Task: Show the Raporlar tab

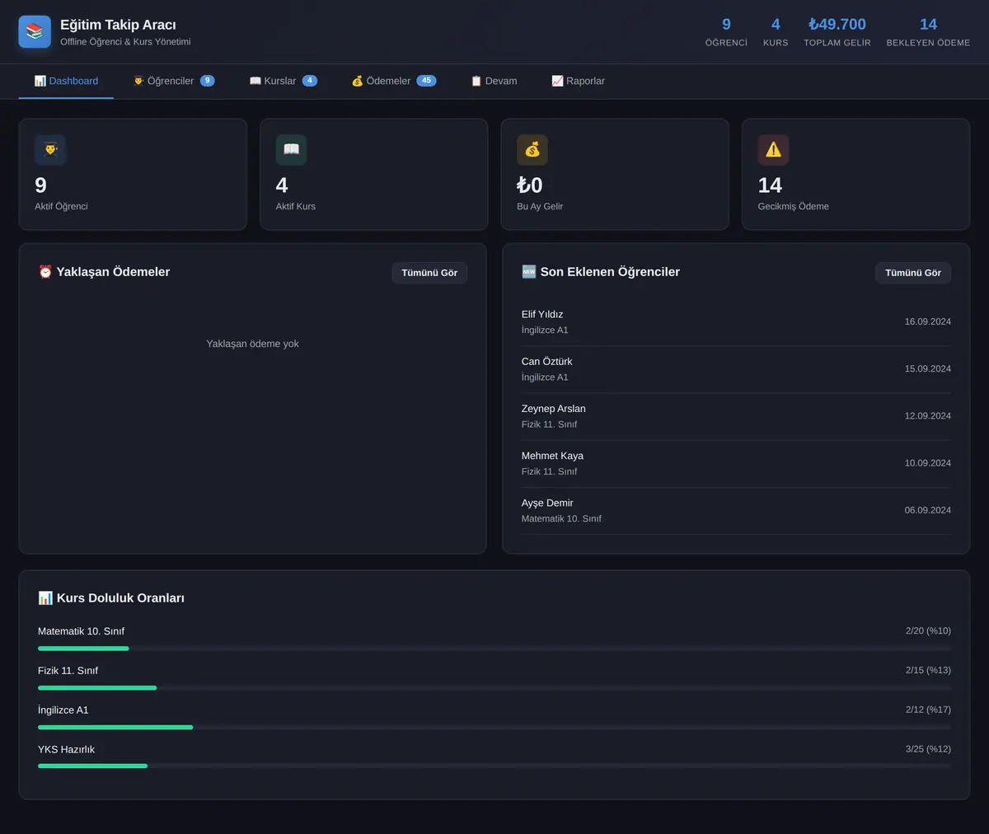Action: [x=578, y=81]
